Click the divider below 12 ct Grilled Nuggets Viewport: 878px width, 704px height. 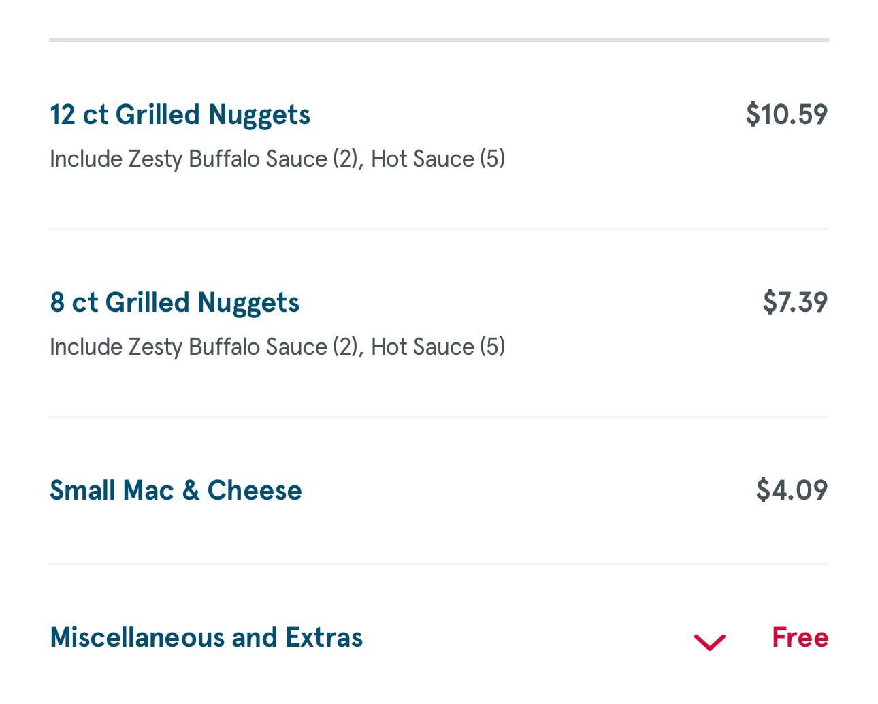[439, 229]
